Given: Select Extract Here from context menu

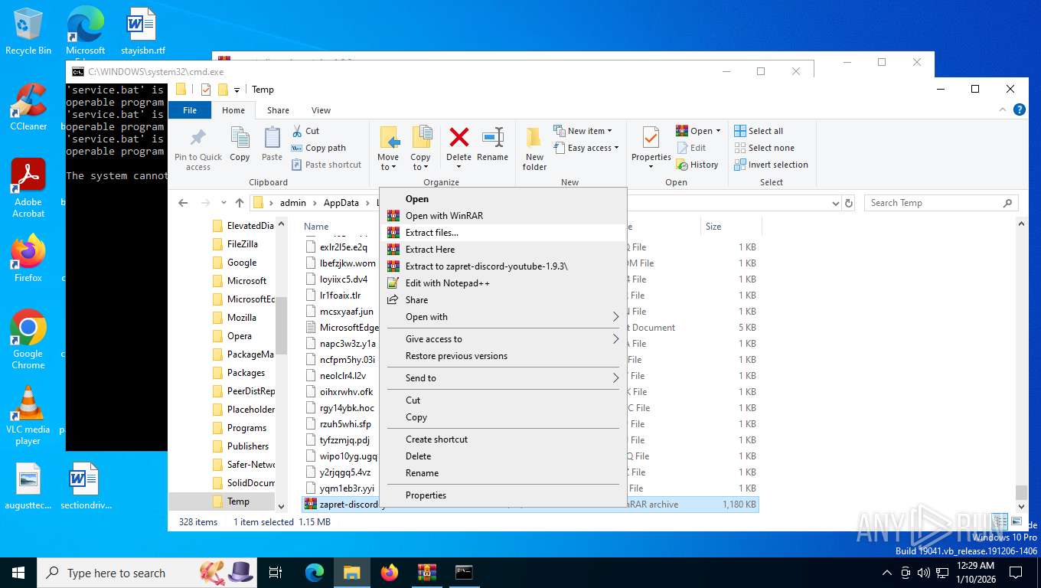Looking at the screenshot, I should pyautogui.click(x=503, y=249).
